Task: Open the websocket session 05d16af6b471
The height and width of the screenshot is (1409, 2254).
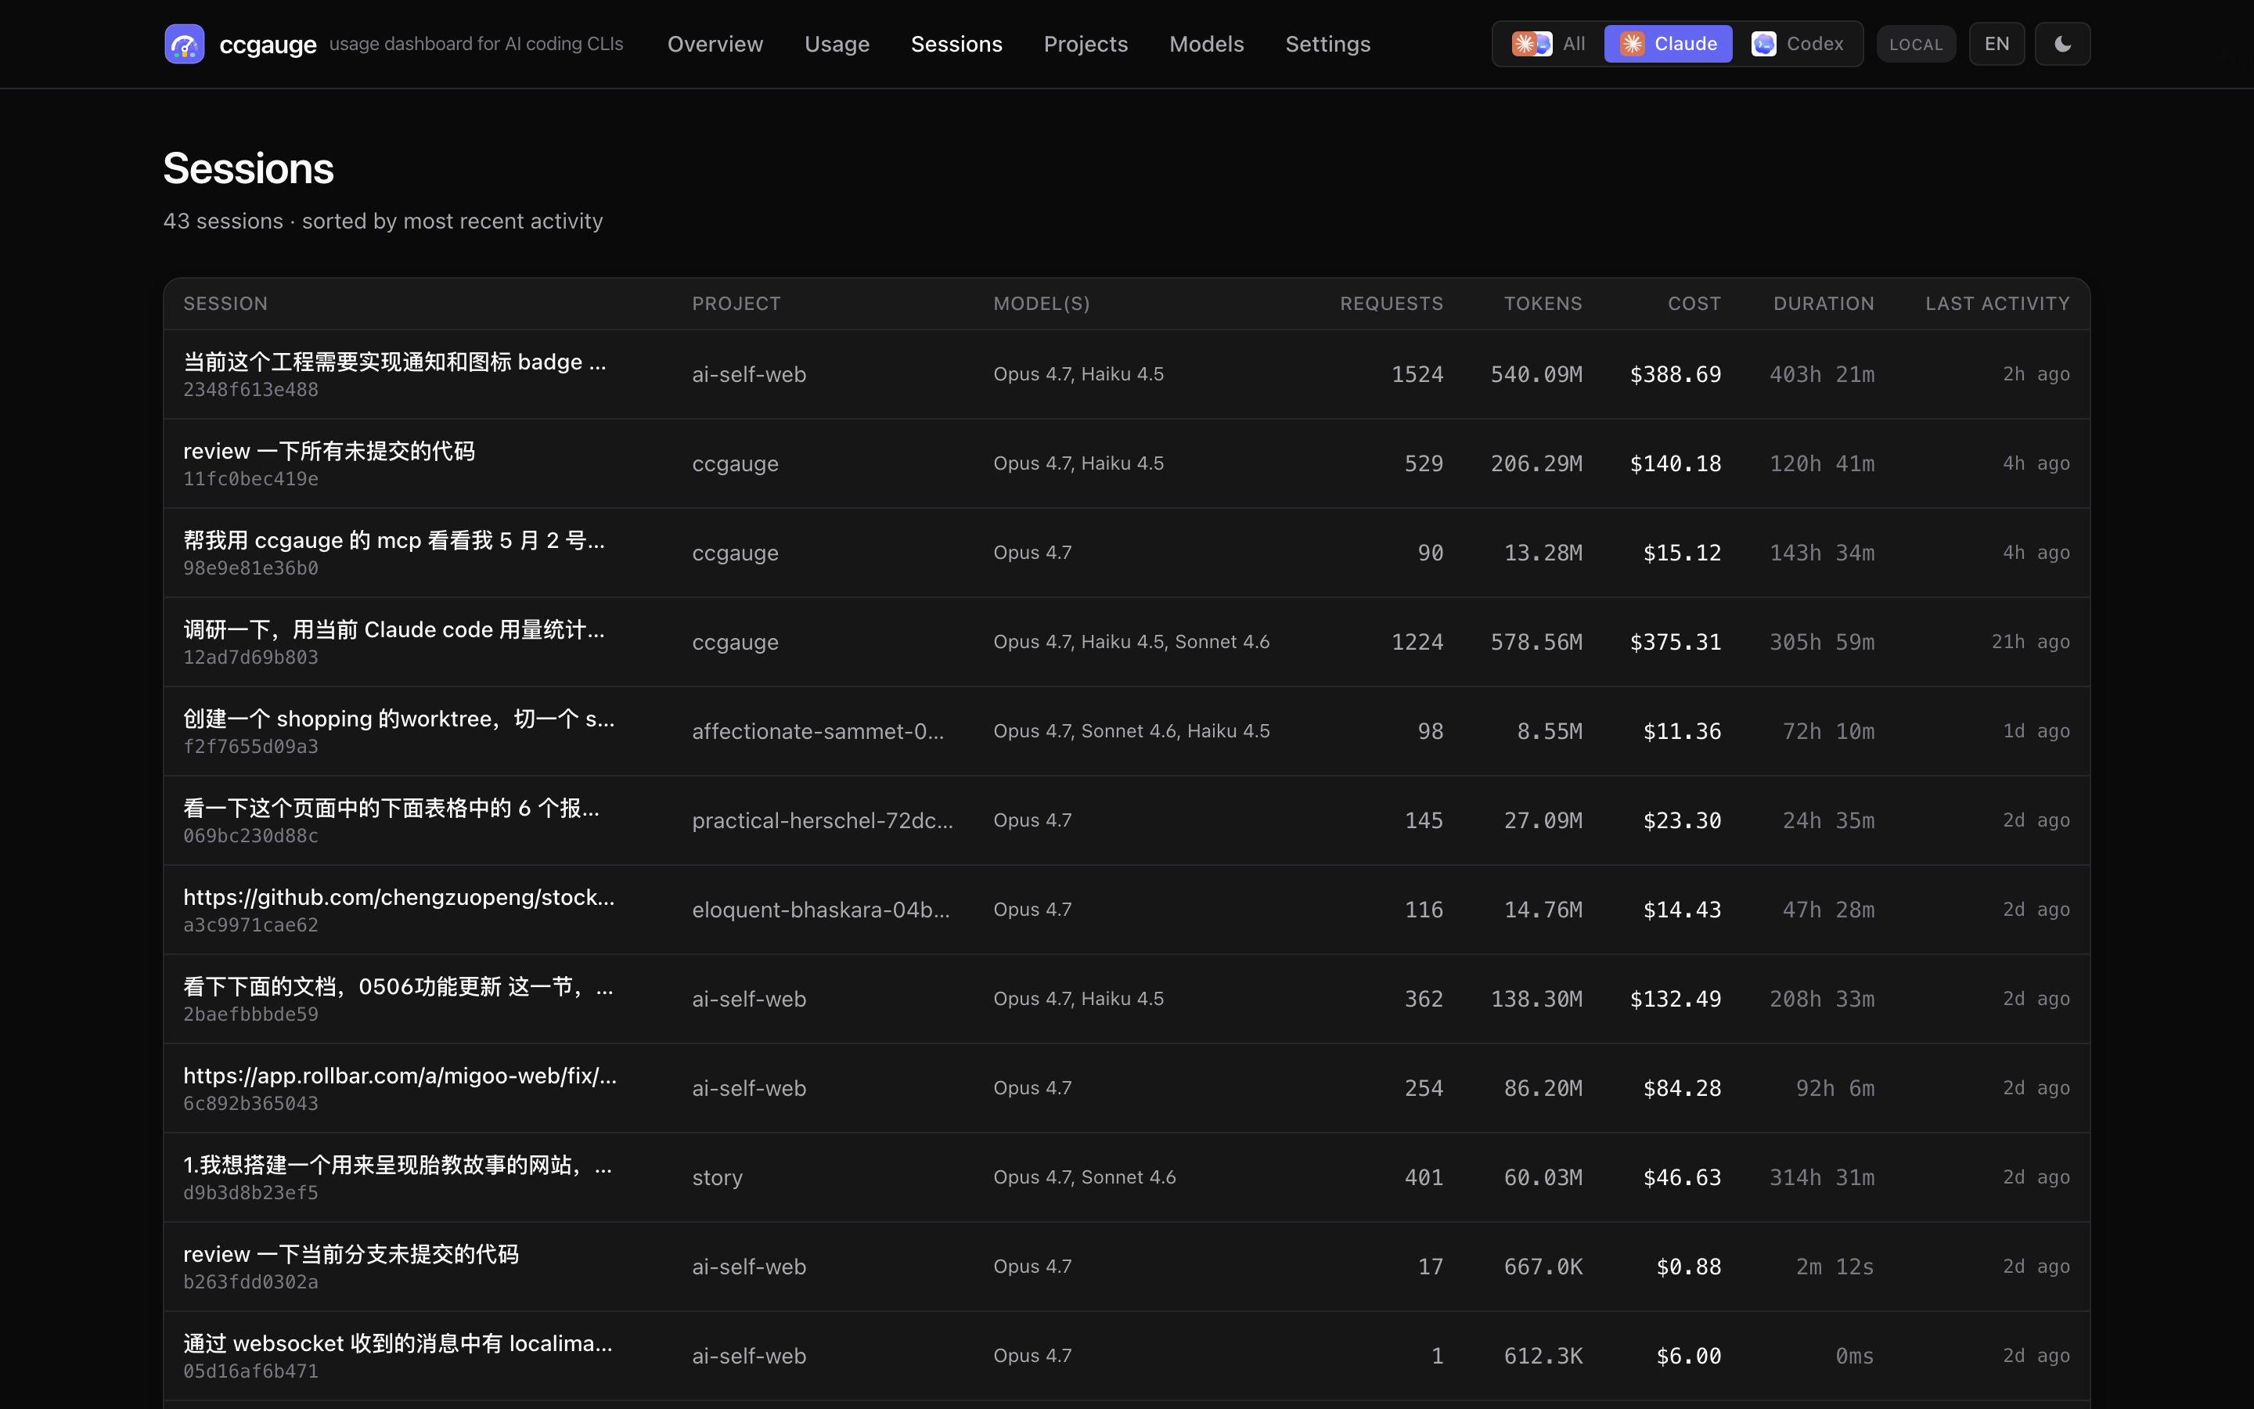Action: tap(1126, 1356)
